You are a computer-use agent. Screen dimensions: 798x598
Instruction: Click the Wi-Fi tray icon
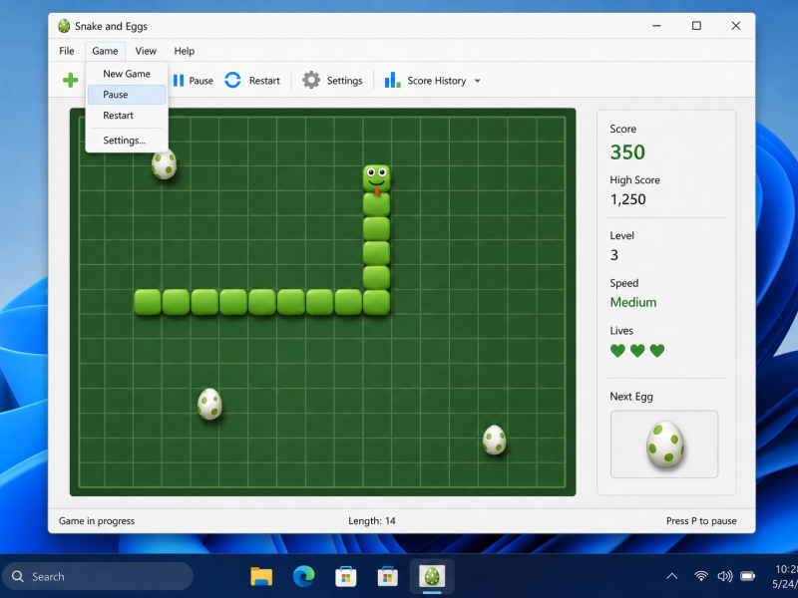click(x=701, y=576)
